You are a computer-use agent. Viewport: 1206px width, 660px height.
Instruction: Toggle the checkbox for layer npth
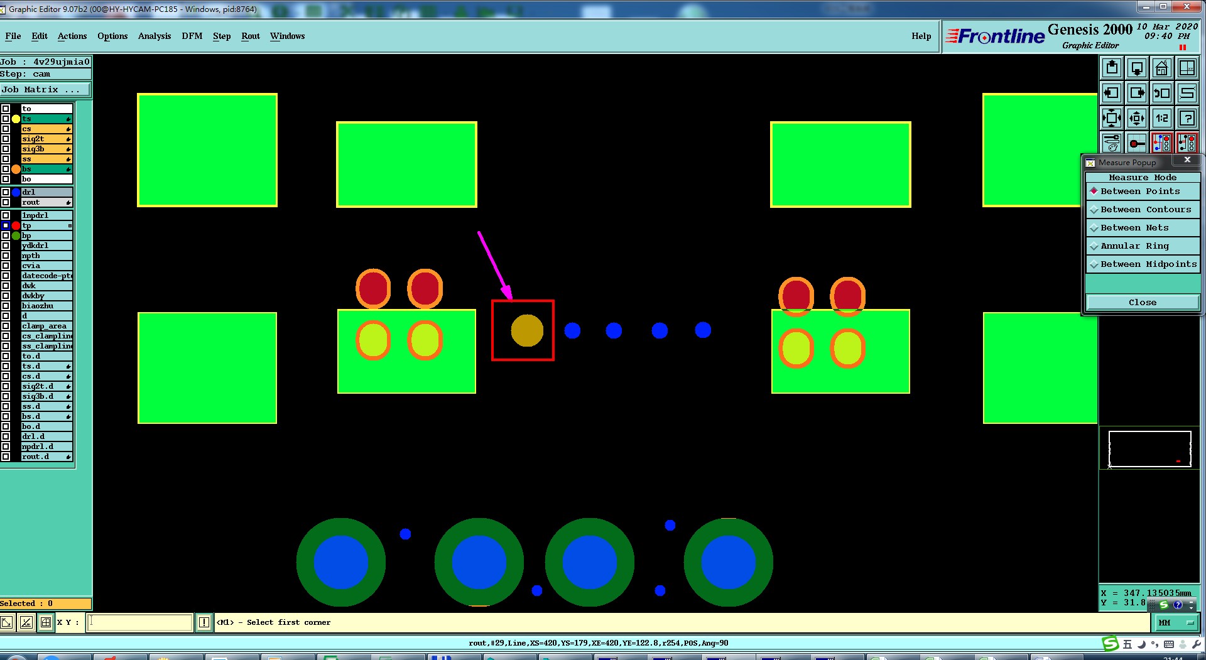tap(6, 256)
